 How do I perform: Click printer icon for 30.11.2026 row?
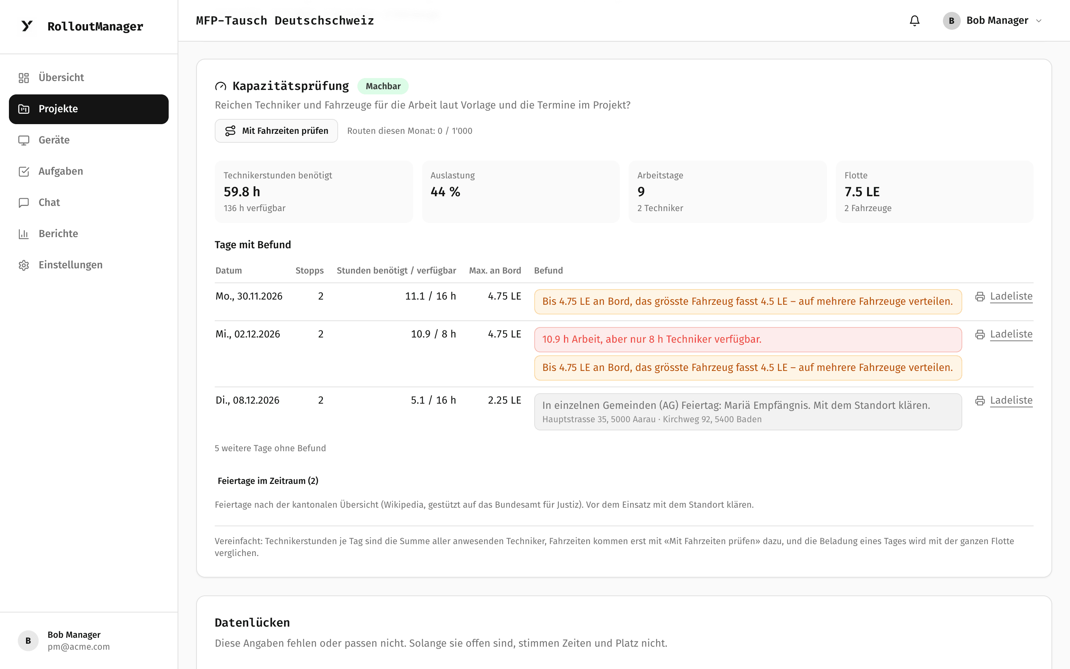(980, 297)
